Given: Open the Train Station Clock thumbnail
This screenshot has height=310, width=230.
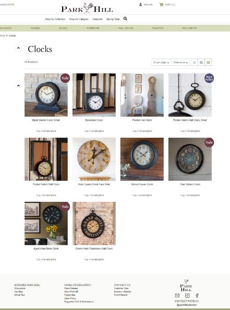Looking at the screenshot, I should click(190, 159).
